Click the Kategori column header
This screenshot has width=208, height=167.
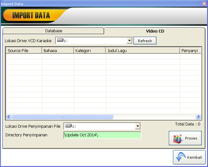pyautogui.click(x=90, y=50)
